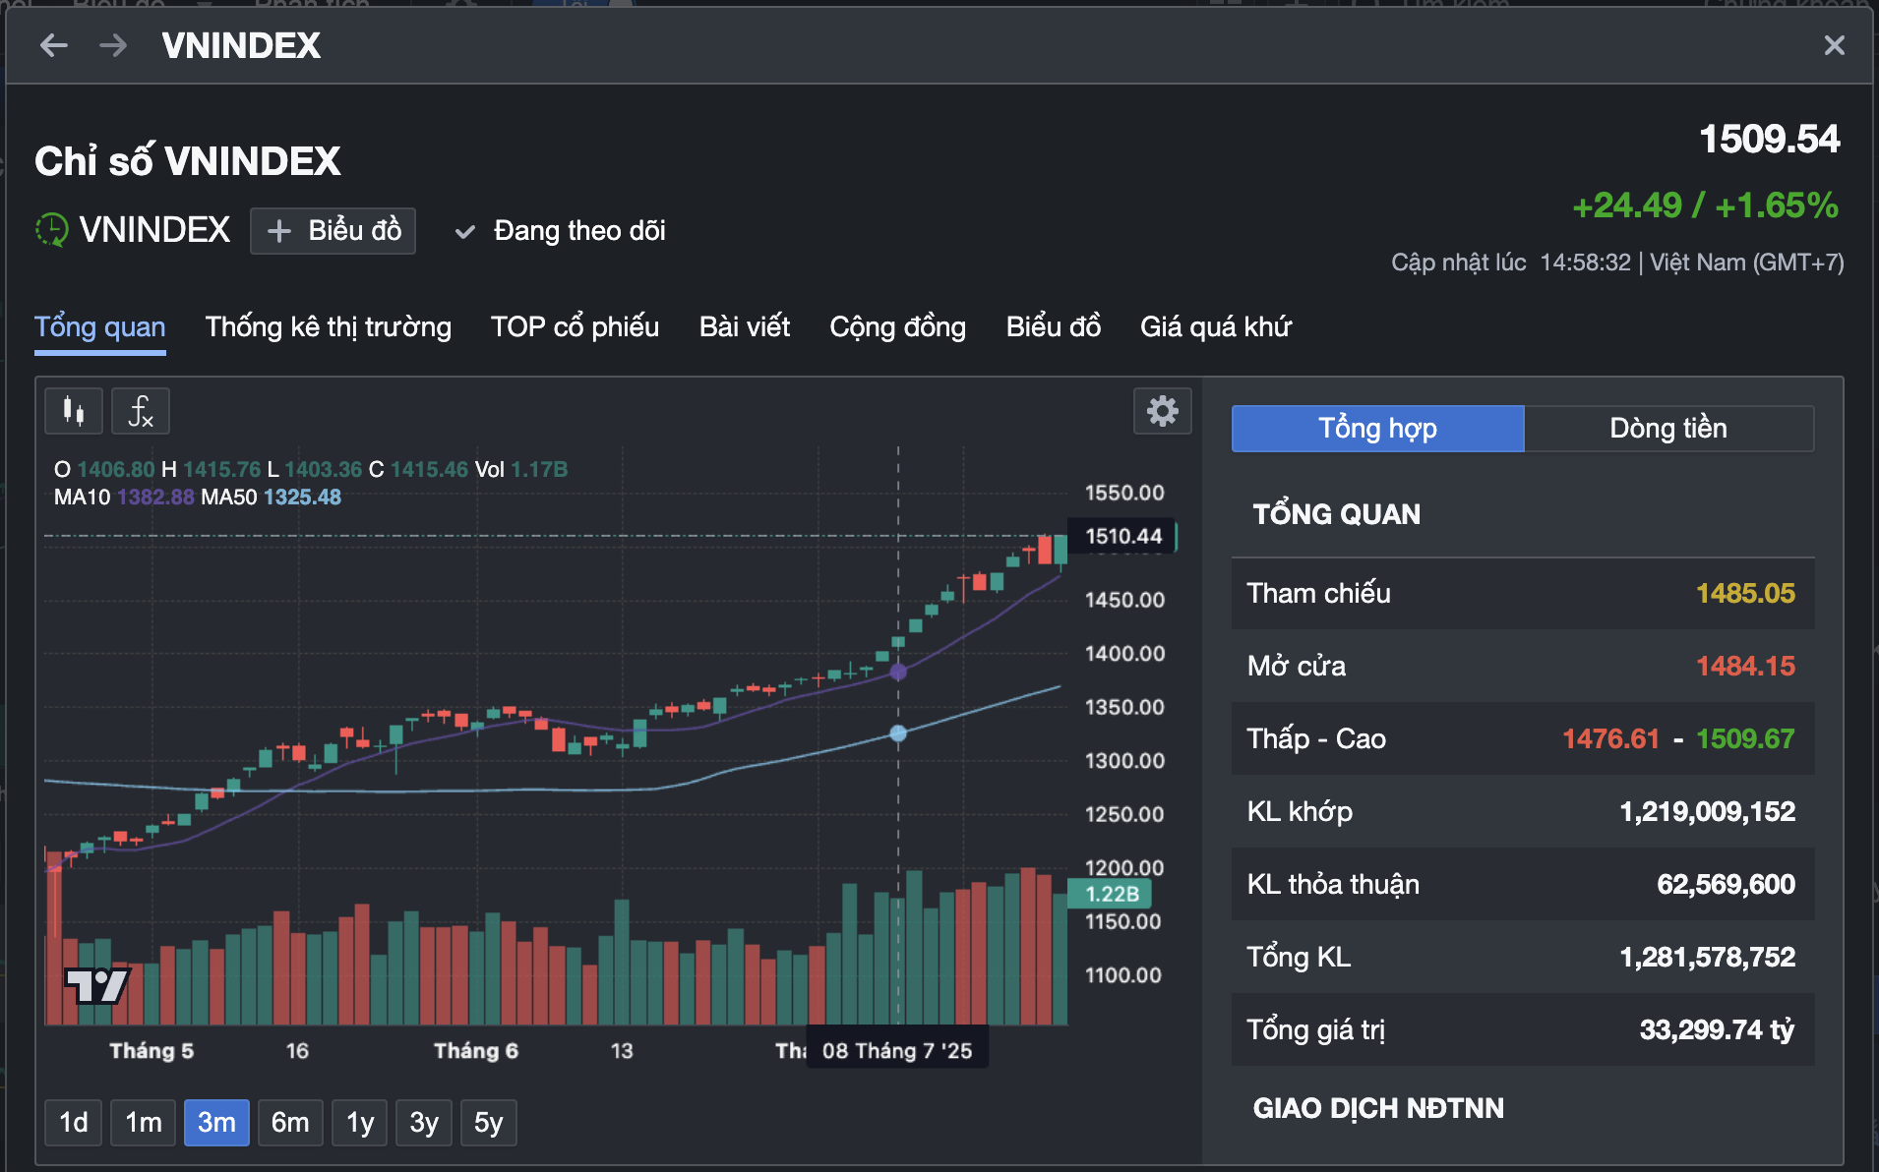This screenshot has width=1879, height=1172.
Task: Toggle the 'Đang theo dõi' following status
Action: (x=561, y=231)
